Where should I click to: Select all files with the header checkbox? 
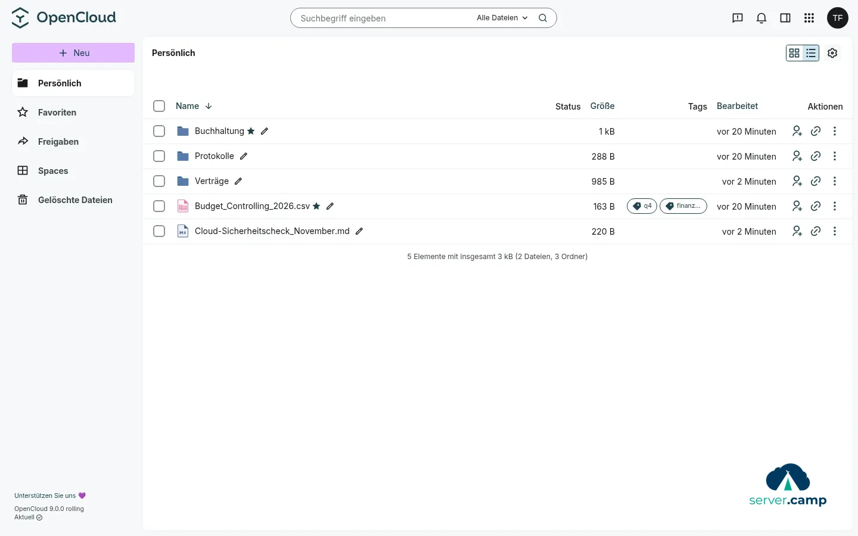click(x=159, y=106)
